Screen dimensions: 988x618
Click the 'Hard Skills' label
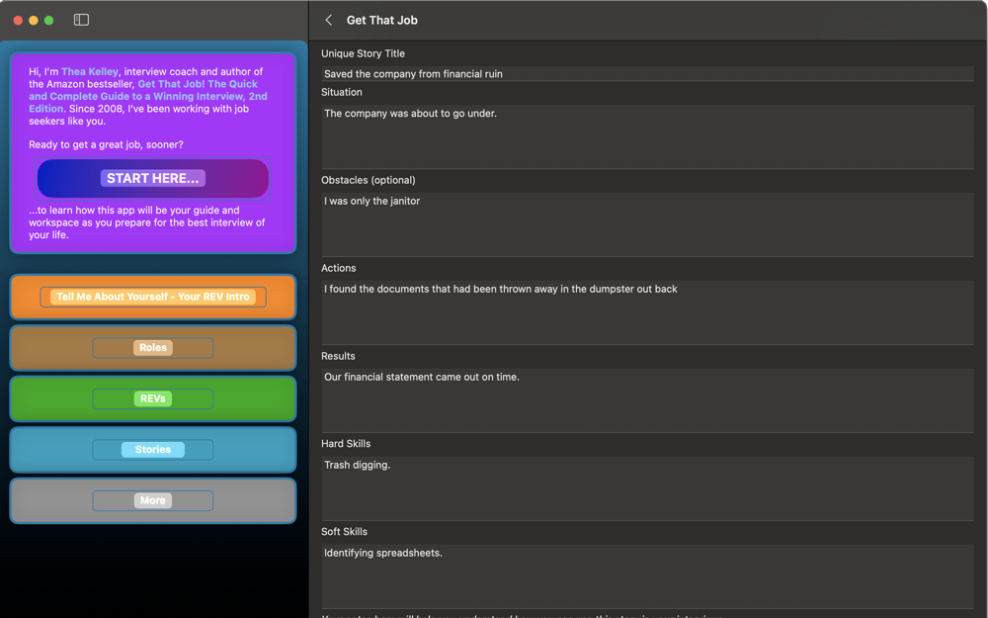[346, 444]
